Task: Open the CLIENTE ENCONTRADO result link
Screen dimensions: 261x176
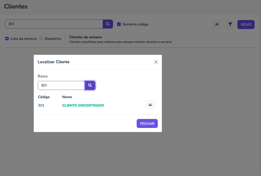Action: point(83,105)
